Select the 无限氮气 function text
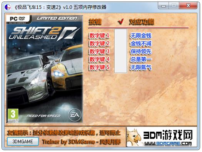The image size is (202, 152). (x=141, y=67)
